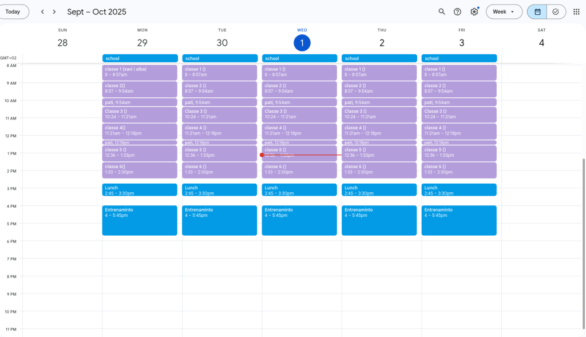Viewport: 586px width, 337px height.
Task: Open the settings gear menu
Action: click(474, 11)
